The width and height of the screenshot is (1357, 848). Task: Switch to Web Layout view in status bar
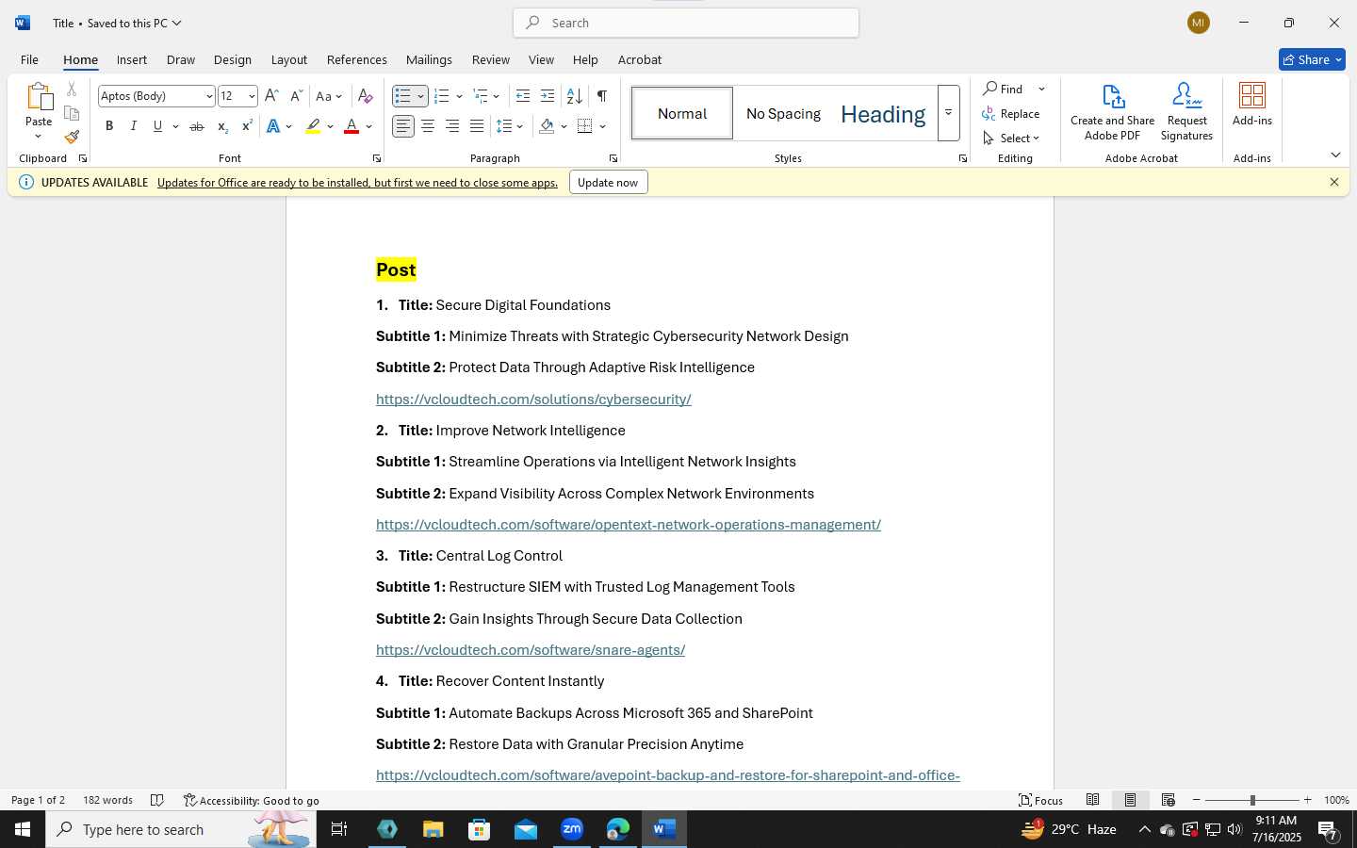pos(1168,800)
